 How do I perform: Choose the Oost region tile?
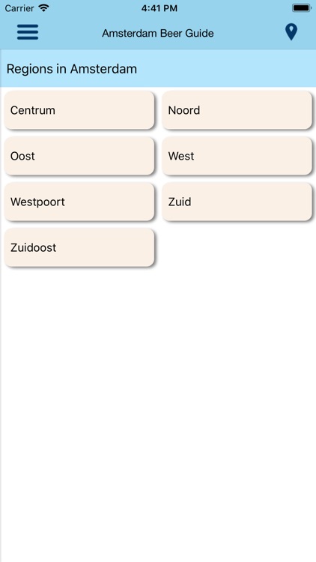pyautogui.click(x=79, y=156)
